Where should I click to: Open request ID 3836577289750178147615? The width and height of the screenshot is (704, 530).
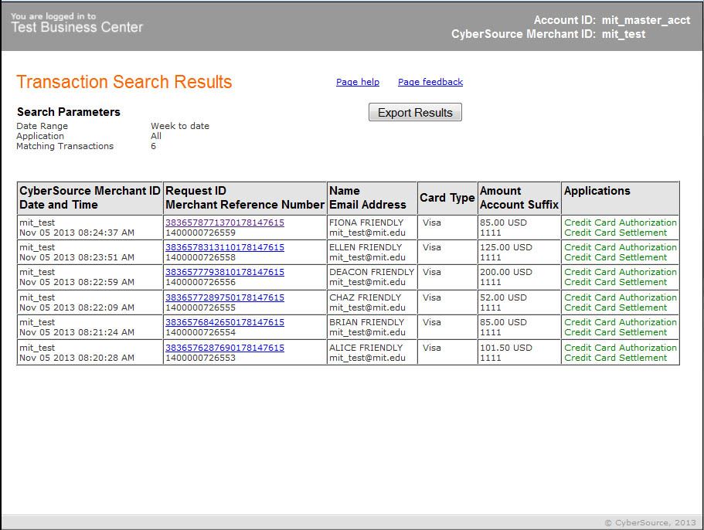pos(224,297)
